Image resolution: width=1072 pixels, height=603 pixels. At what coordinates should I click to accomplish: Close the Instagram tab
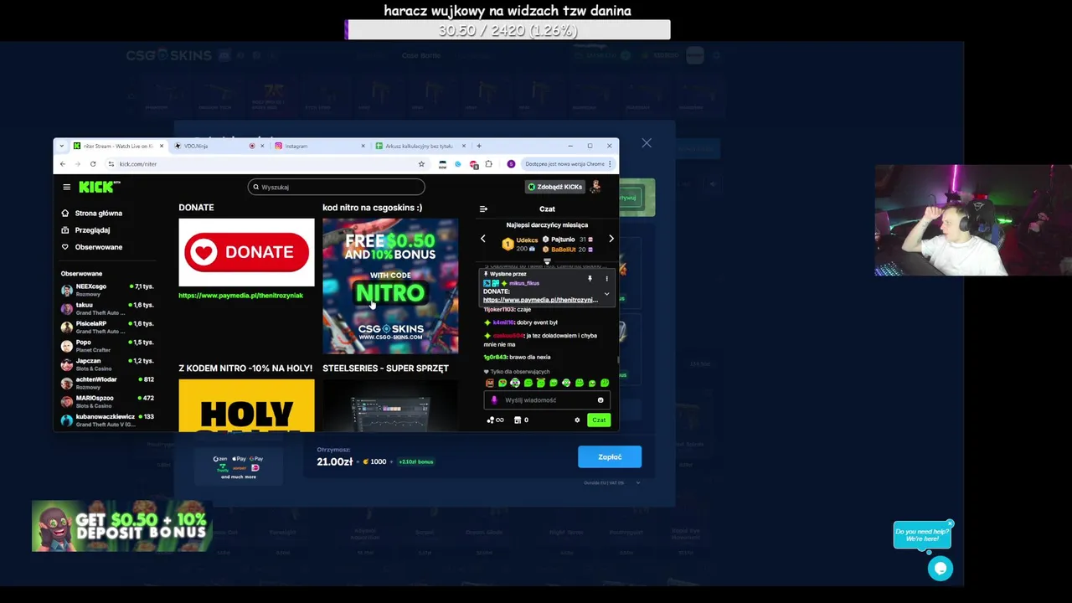[x=363, y=146]
